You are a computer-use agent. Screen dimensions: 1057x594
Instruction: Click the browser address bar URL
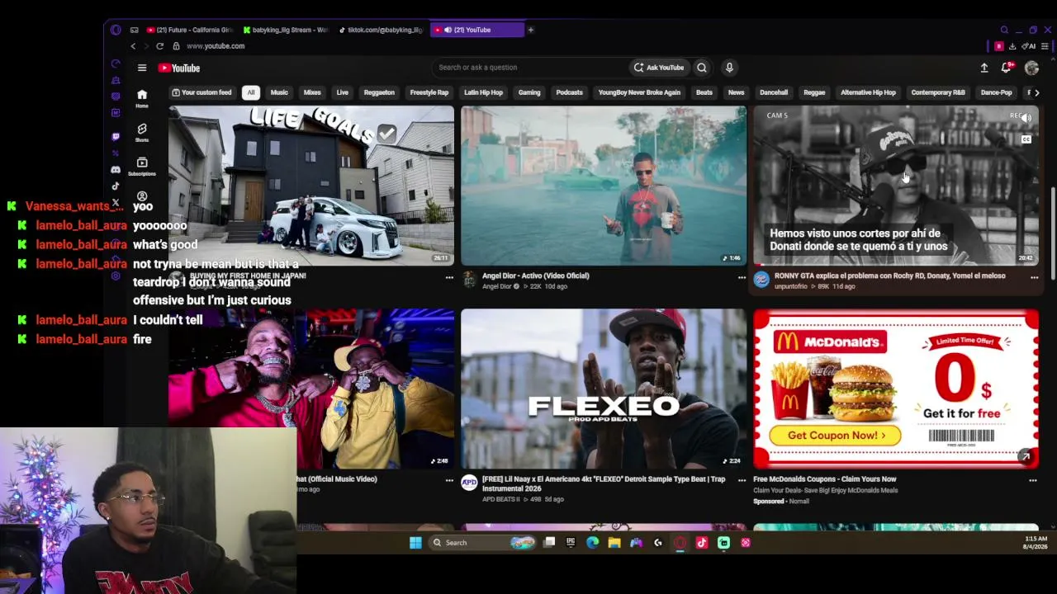pos(216,46)
